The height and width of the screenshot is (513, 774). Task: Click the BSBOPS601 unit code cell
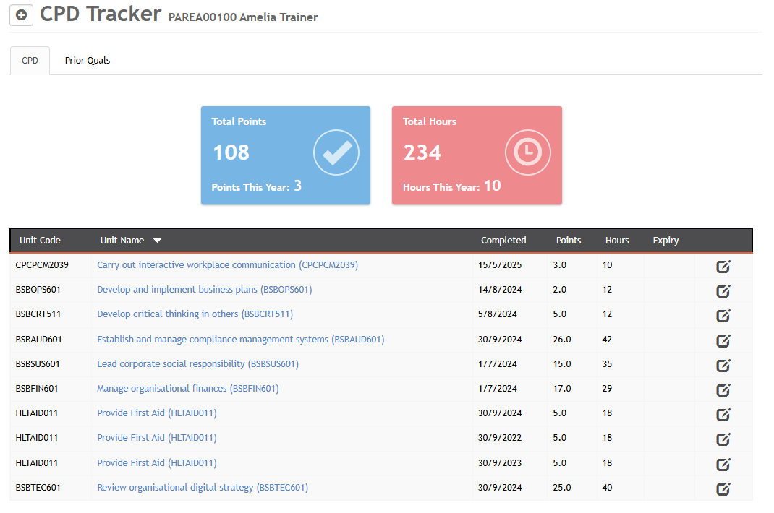coord(38,290)
